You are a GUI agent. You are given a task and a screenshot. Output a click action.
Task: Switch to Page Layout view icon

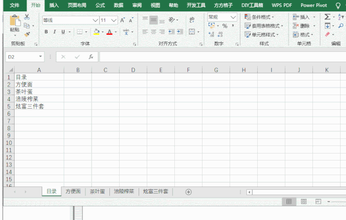click(x=304, y=201)
